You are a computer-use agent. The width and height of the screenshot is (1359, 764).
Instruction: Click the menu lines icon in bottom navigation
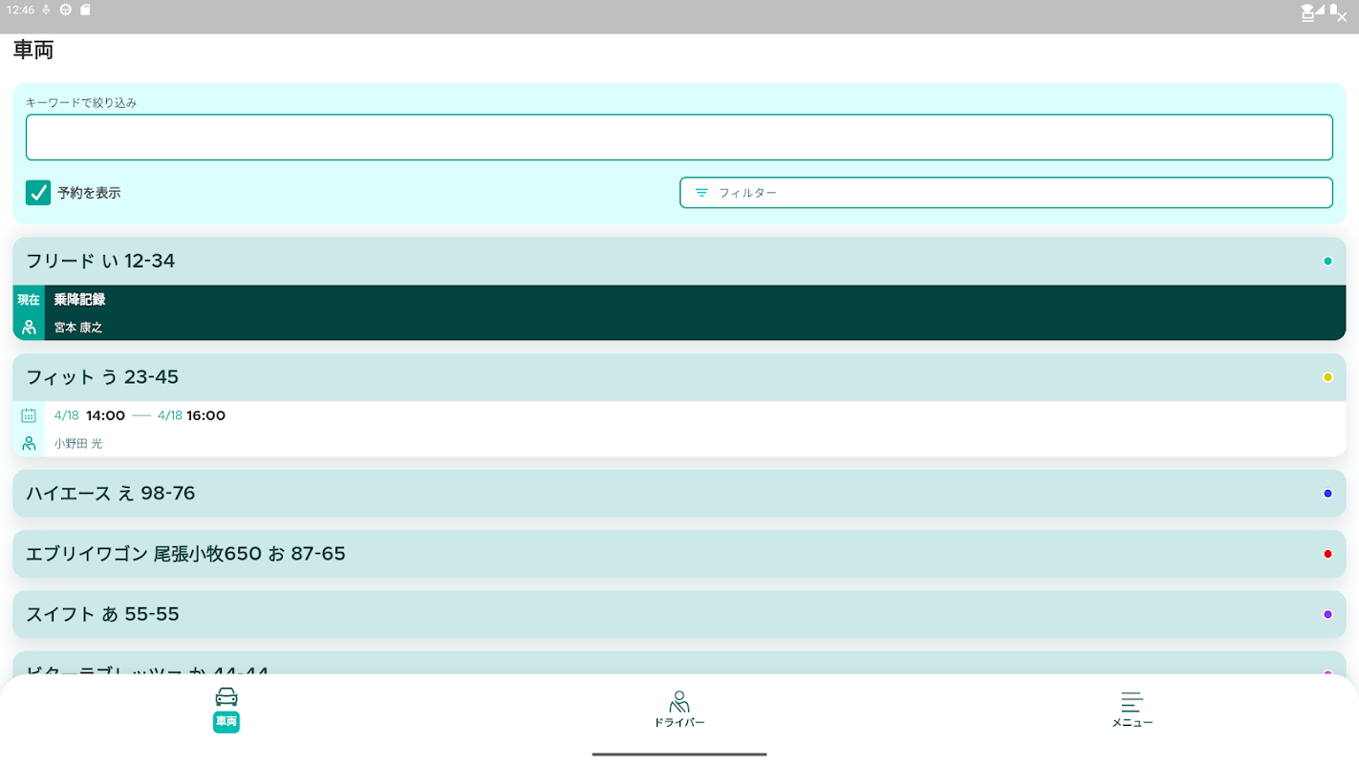click(x=1132, y=702)
